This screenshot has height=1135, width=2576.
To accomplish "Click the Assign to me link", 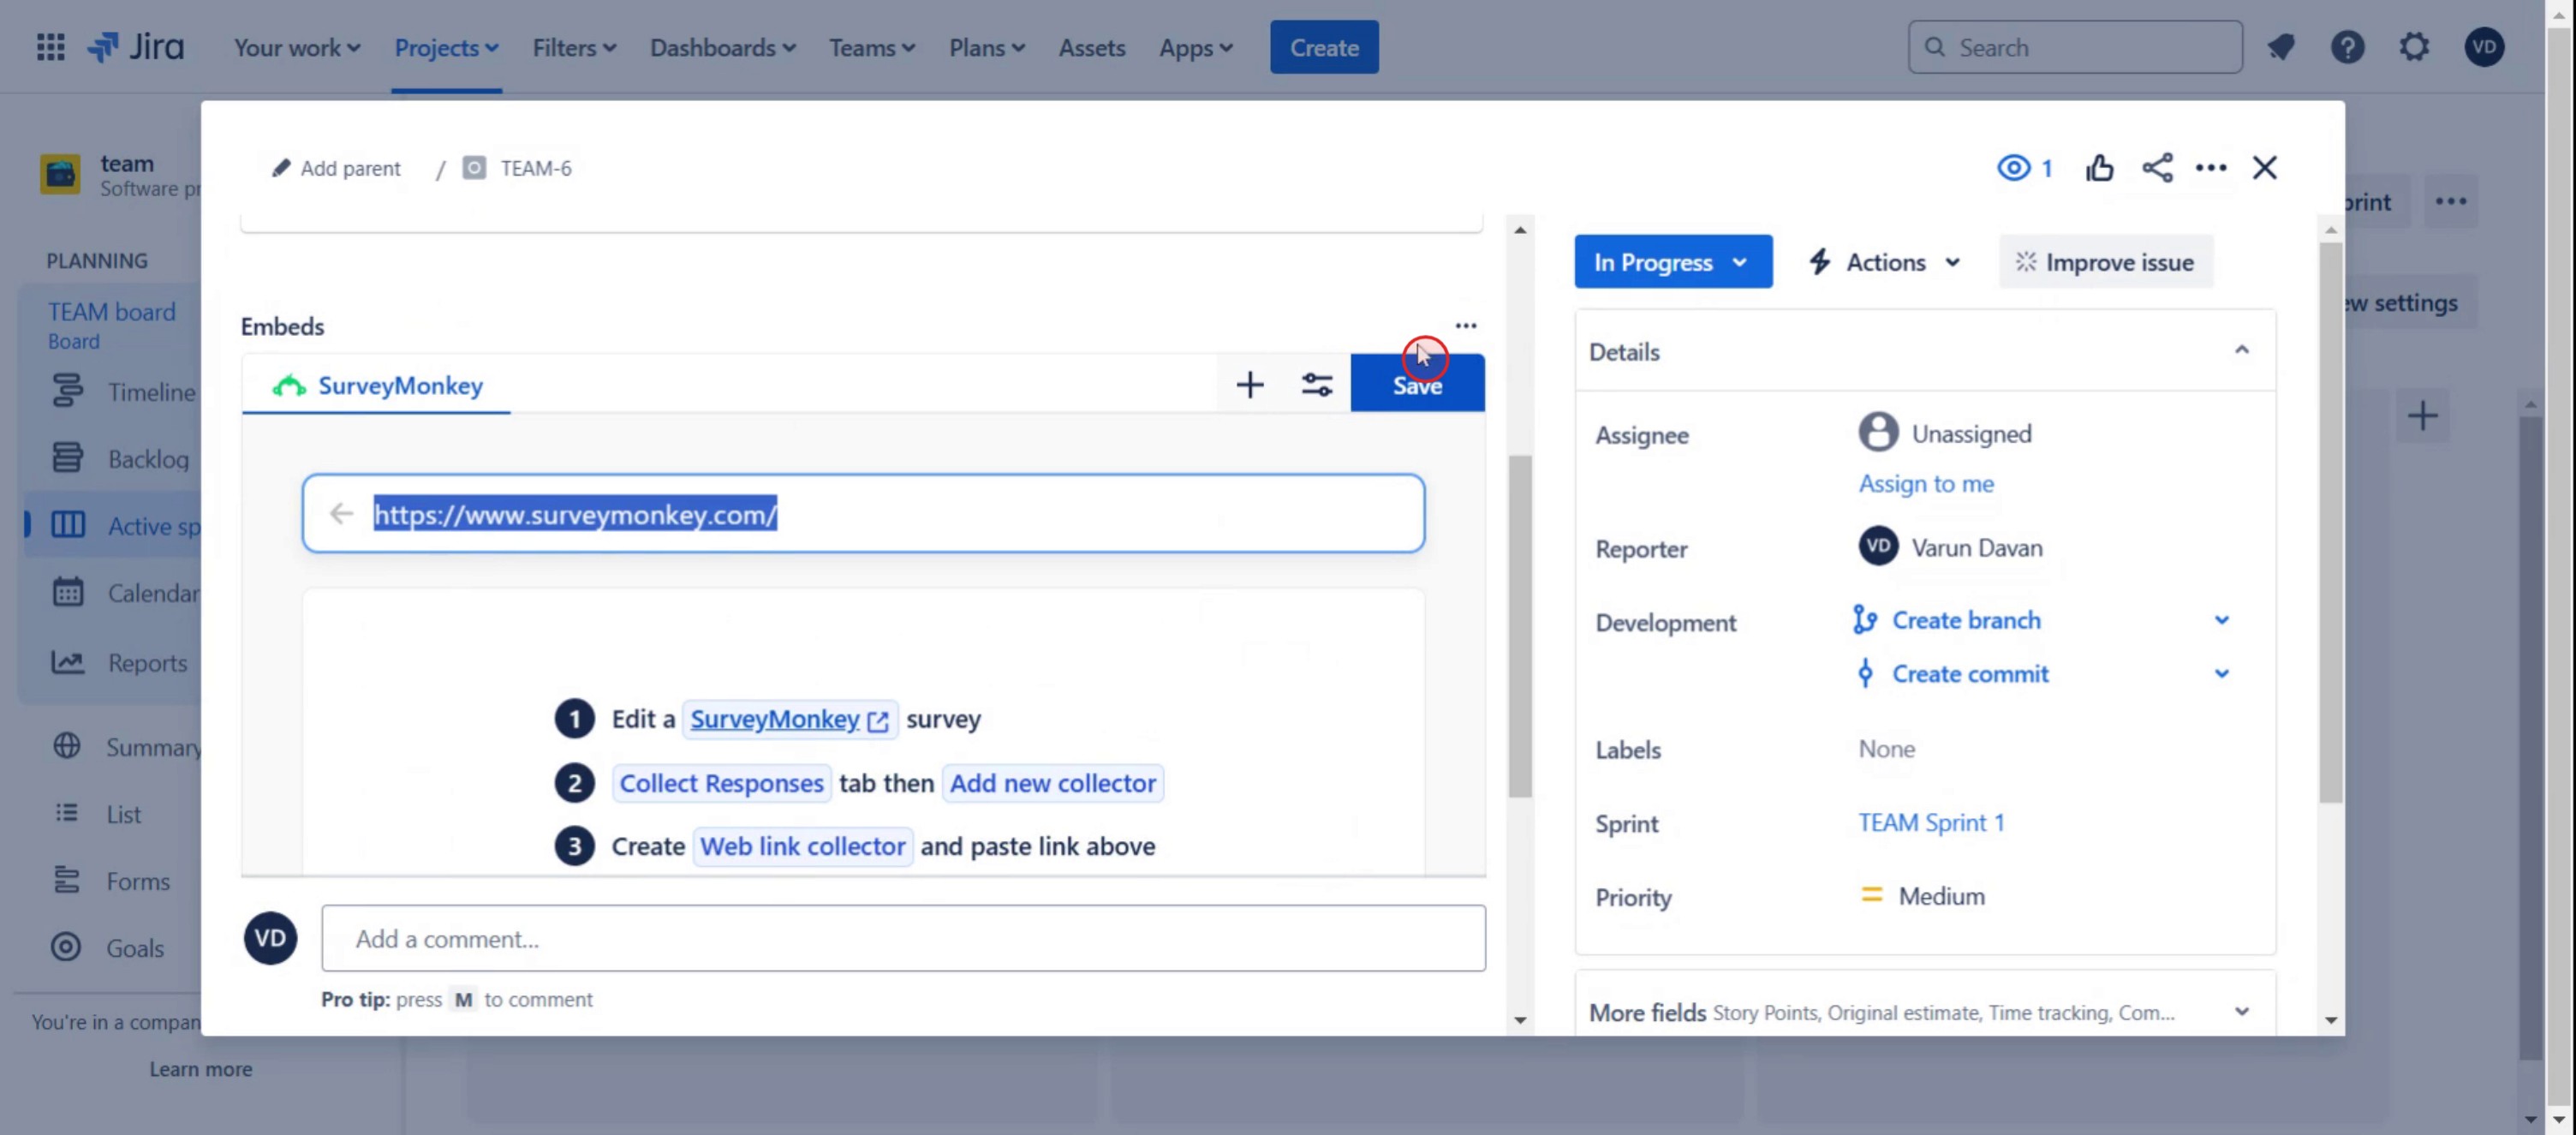I will click(x=1925, y=484).
